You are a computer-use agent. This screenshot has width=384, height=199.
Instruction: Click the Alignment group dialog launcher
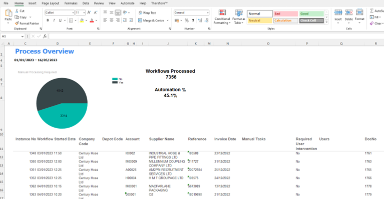click(x=170, y=28)
